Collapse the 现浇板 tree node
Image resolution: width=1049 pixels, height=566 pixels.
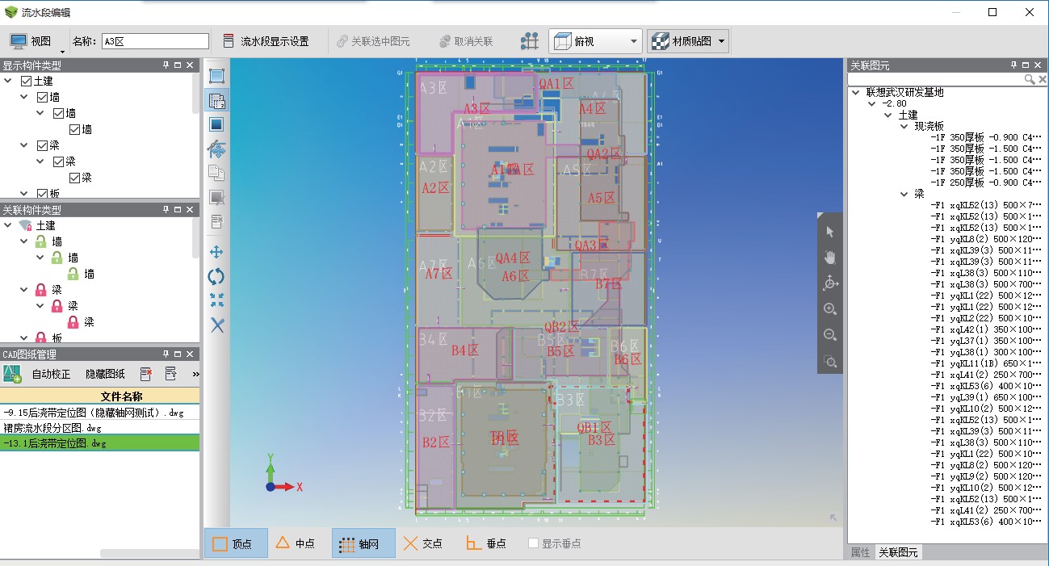click(904, 127)
